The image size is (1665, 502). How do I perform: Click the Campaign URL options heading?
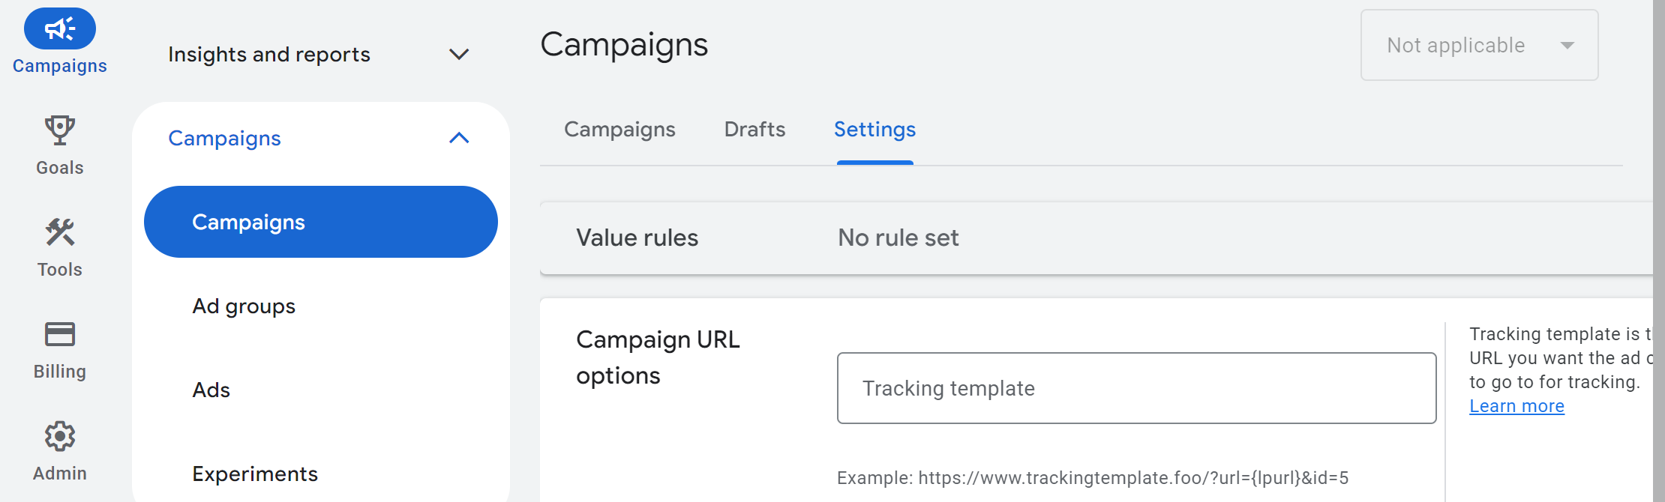(x=658, y=357)
